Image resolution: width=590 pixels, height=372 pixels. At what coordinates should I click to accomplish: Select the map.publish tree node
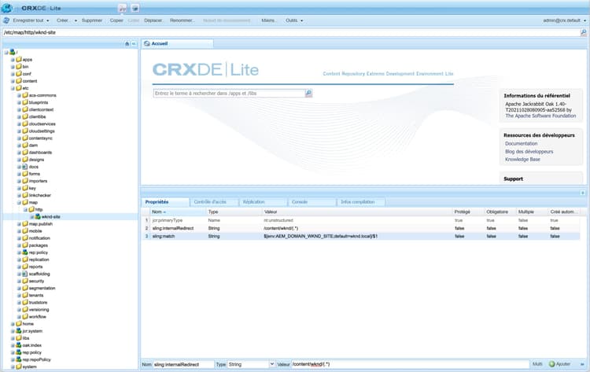coord(41,224)
